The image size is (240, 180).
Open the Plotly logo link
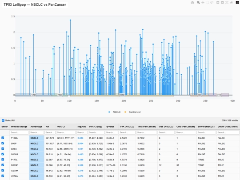point(237,3)
